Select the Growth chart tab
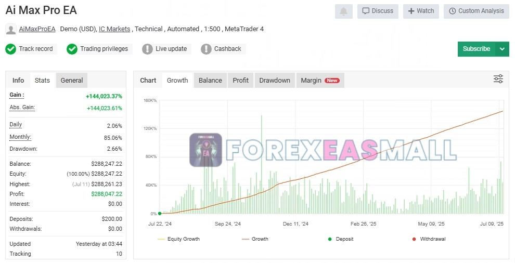 click(x=177, y=81)
